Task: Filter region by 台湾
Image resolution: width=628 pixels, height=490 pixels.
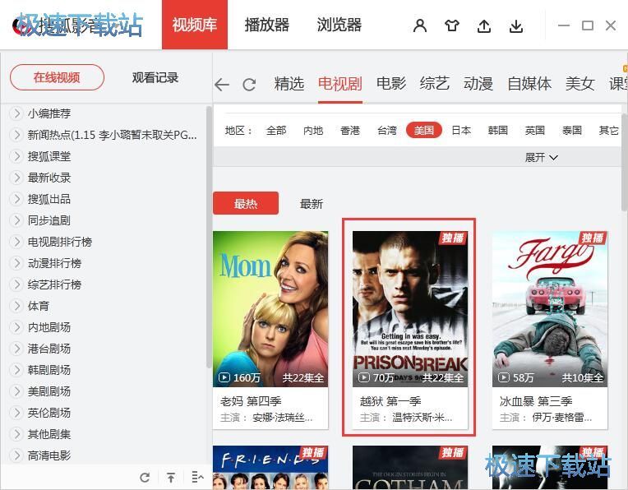Action: point(387,130)
